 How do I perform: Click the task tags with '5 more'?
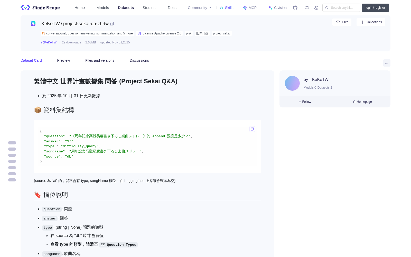(87, 33)
